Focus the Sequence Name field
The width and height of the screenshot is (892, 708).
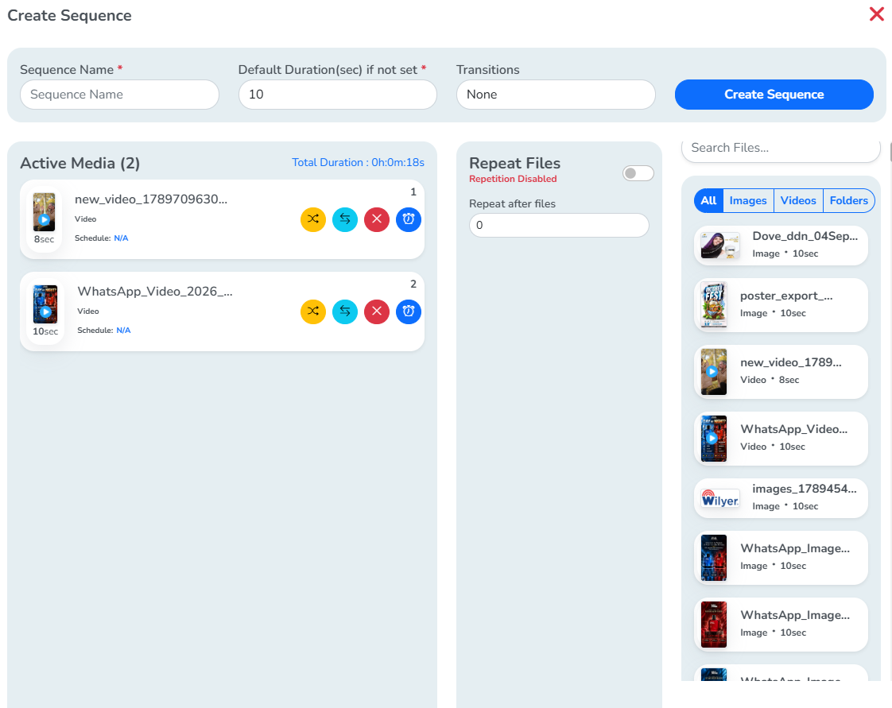tap(119, 95)
